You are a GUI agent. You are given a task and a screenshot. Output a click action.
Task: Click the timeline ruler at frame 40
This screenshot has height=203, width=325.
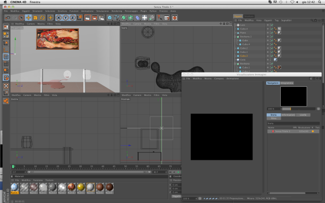pyautogui.click(x=103, y=167)
